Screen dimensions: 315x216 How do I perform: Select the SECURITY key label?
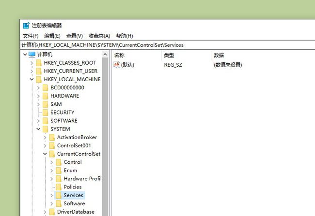coord(63,113)
